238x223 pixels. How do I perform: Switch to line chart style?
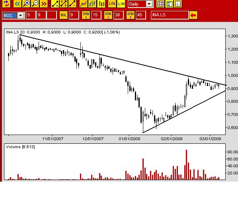[84, 4]
